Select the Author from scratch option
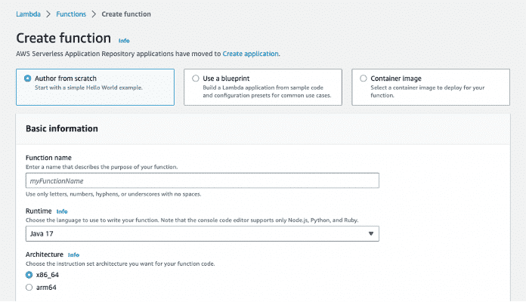 [28, 78]
